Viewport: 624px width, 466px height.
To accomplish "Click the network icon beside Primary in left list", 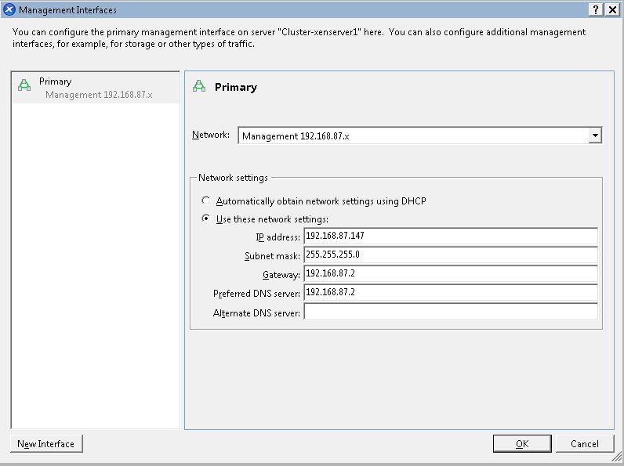I will click(24, 86).
